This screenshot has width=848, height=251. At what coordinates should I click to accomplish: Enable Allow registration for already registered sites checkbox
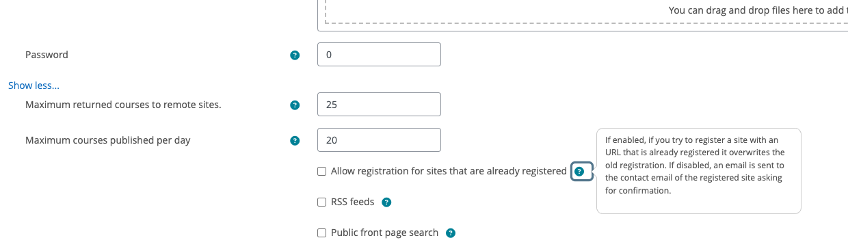click(321, 172)
